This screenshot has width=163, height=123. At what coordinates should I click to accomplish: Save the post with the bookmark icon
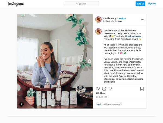click(x=142, y=89)
